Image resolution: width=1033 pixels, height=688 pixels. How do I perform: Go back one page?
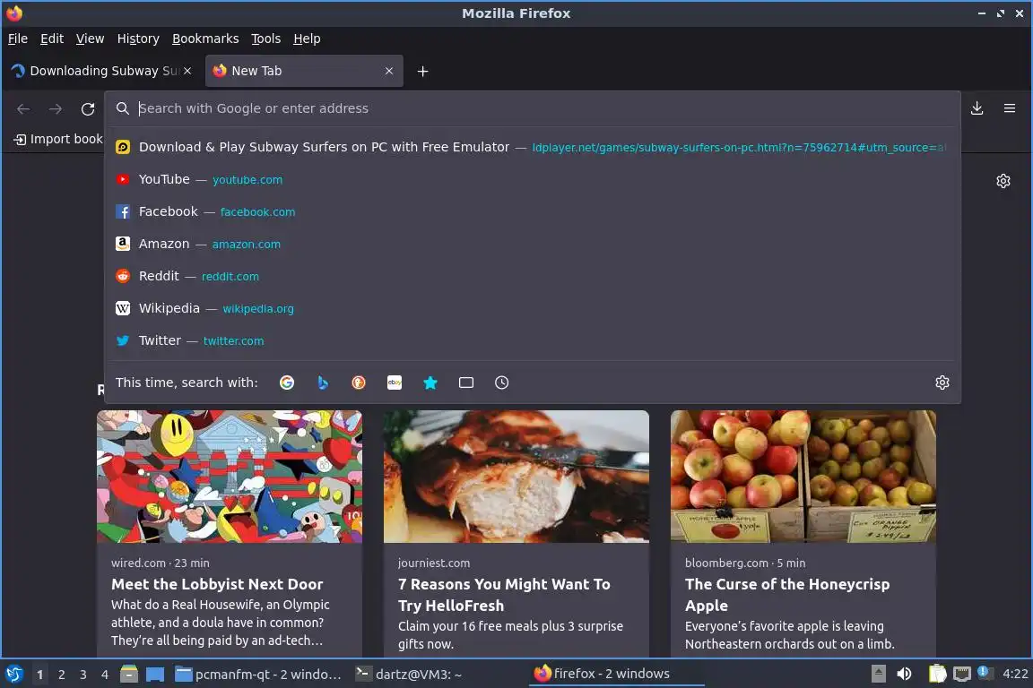click(x=23, y=108)
